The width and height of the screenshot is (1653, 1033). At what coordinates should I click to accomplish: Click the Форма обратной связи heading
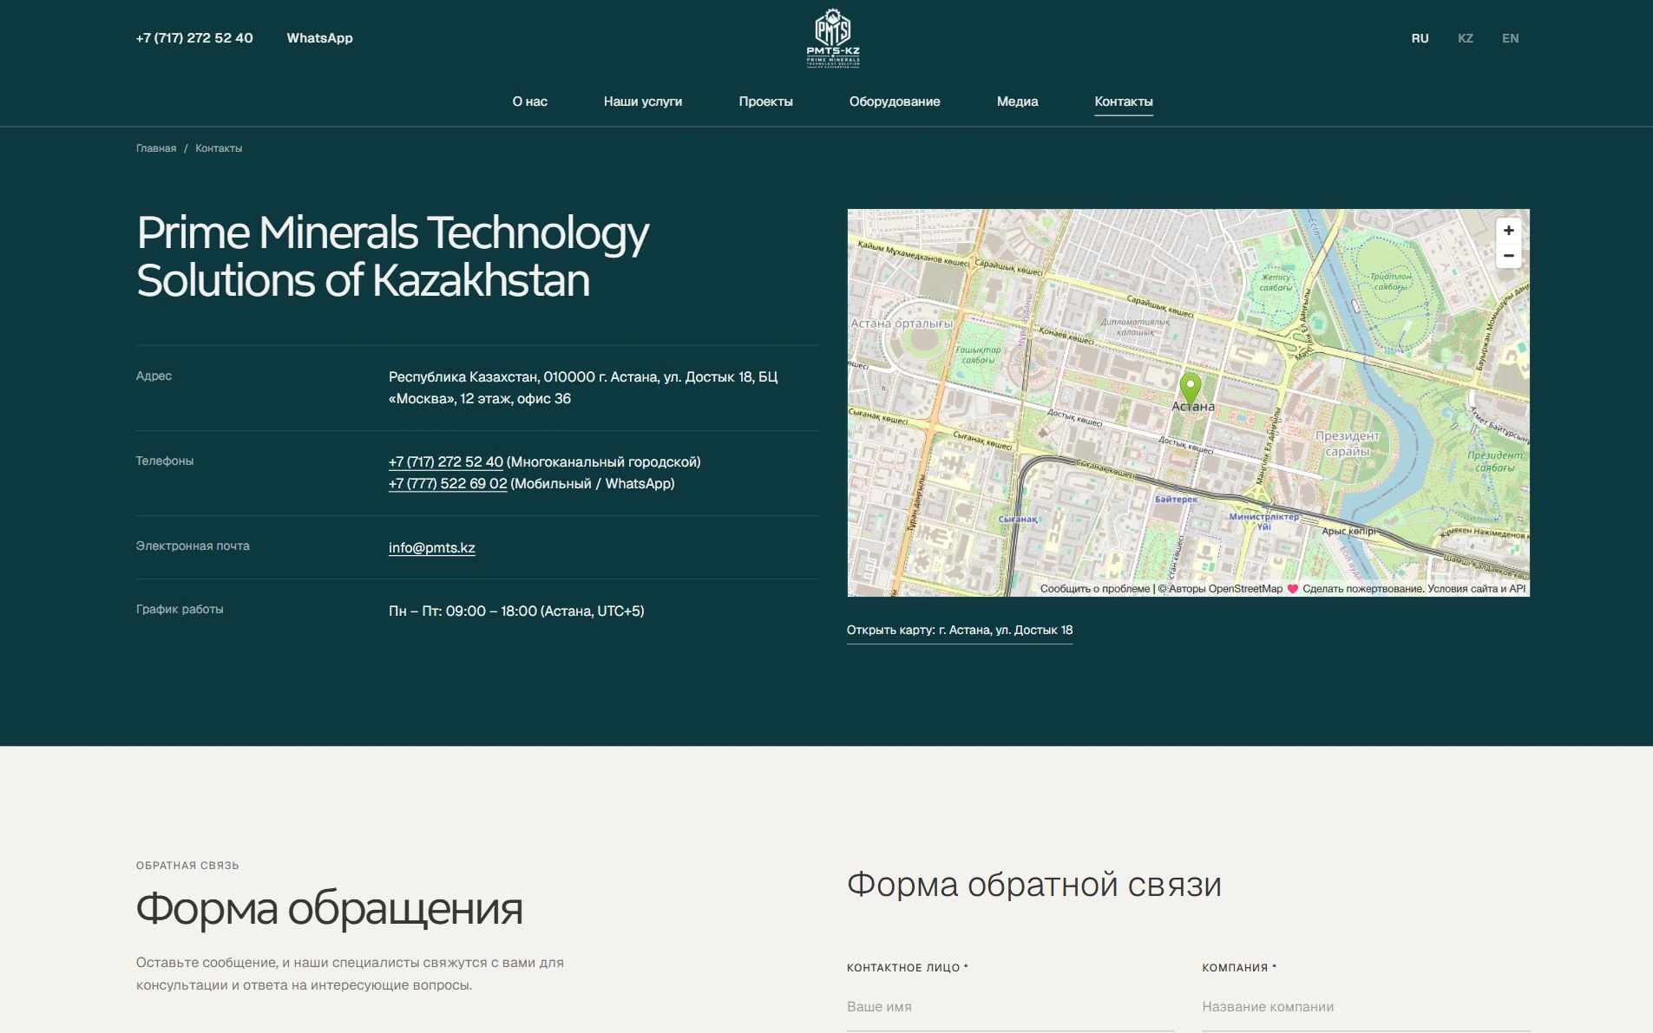1034,885
